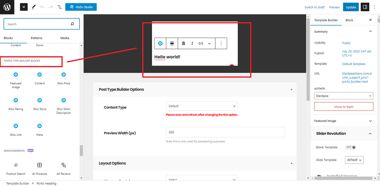Click the block inserter vertical scrollbar thumb
The width and height of the screenshot is (380, 186).
81,150
